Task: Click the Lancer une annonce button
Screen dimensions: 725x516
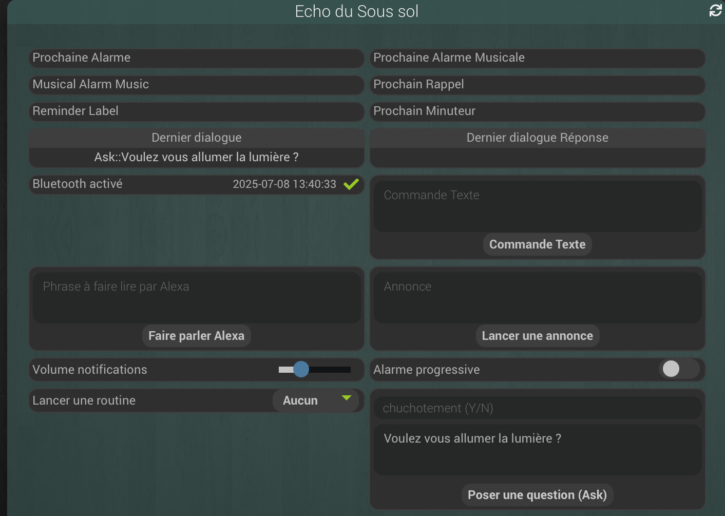Action: [537, 336]
